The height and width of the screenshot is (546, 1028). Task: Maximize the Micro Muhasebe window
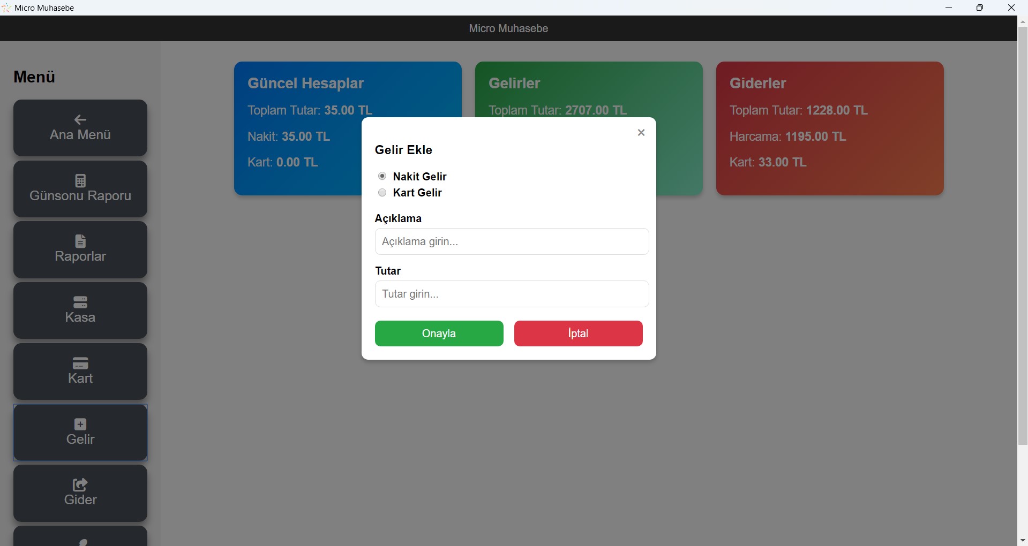click(x=980, y=7)
